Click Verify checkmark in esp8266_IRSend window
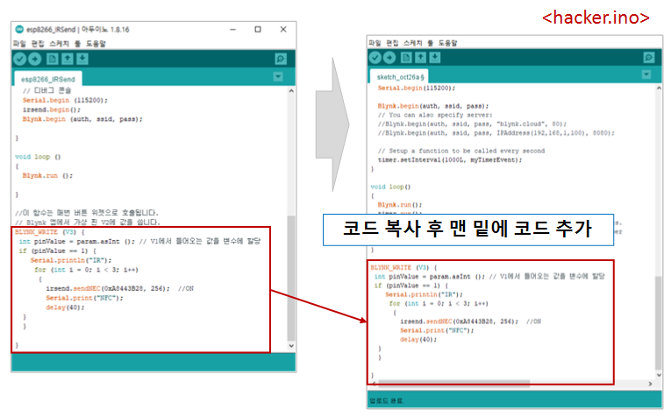Screen dimensions: 671x417 click(x=19, y=59)
